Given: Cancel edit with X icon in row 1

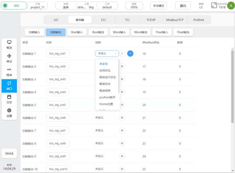Looking at the screenshot, I should [x=122, y=53].
